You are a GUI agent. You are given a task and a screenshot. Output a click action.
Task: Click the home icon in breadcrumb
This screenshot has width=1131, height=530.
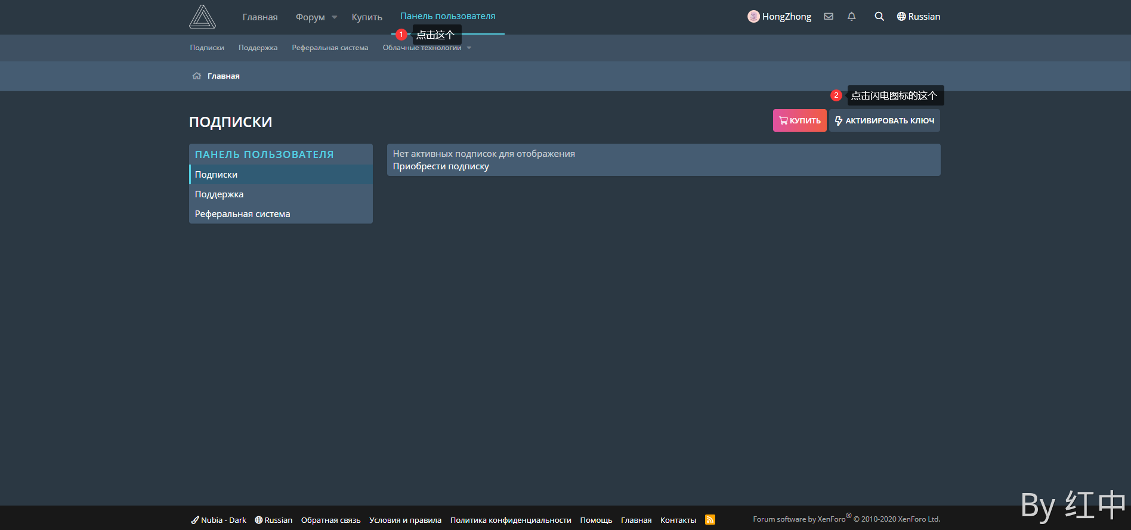pyautogui.click(x=197, y=76)
